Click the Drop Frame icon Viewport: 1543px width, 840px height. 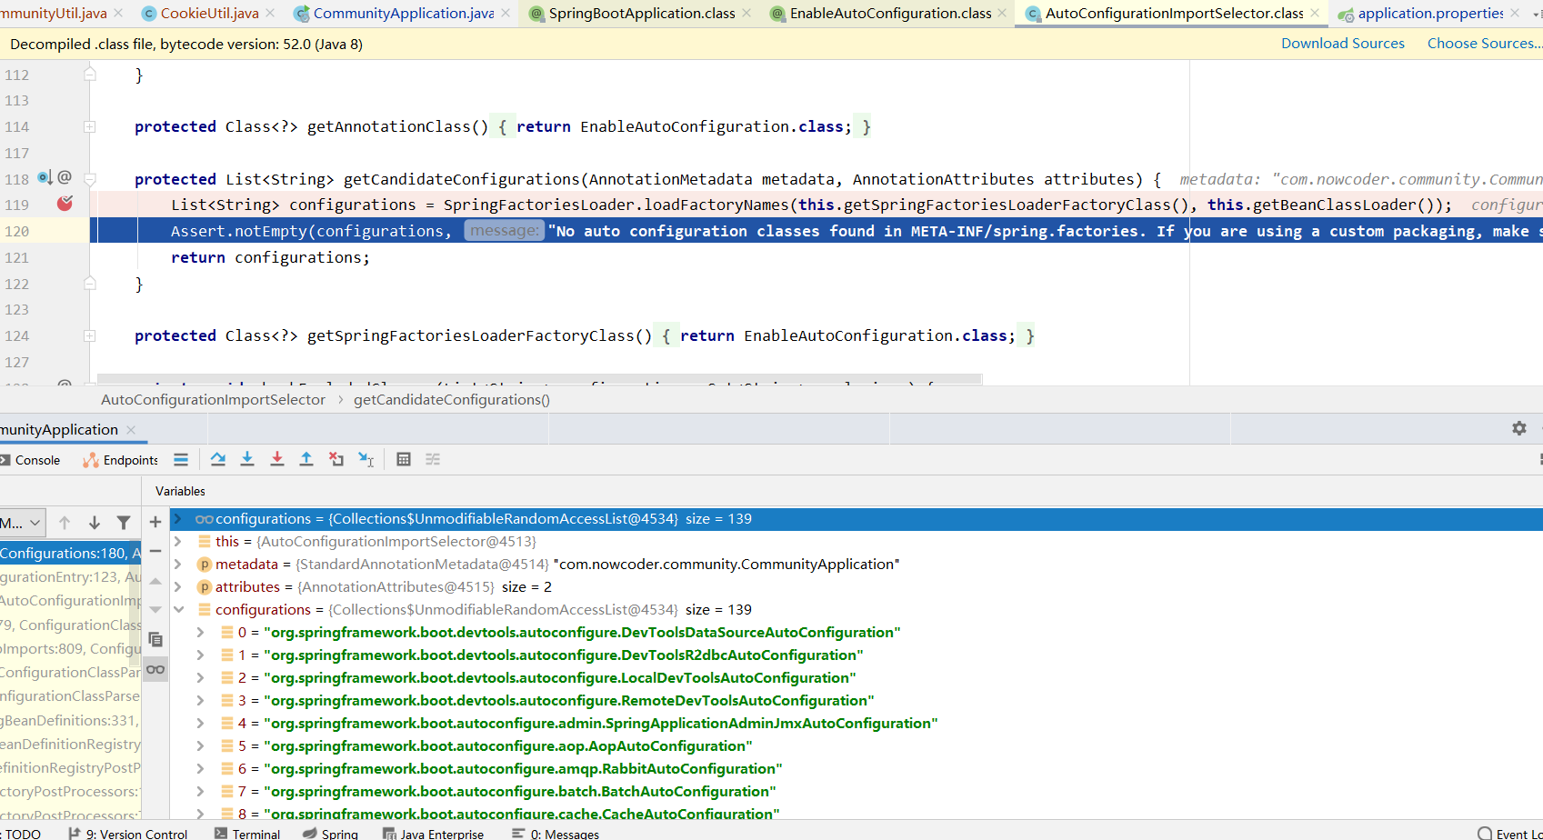tap(336, 459)
